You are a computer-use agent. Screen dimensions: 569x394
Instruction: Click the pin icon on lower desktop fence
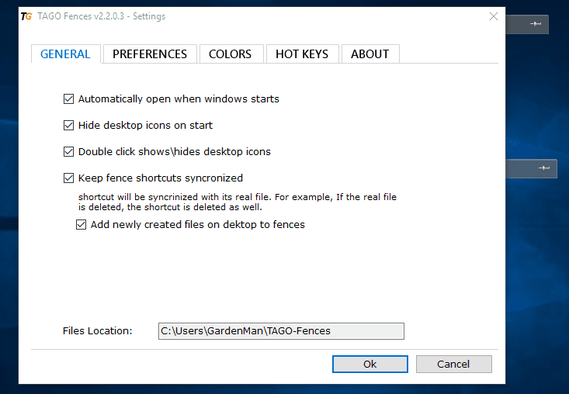click(x=544, y=168)
